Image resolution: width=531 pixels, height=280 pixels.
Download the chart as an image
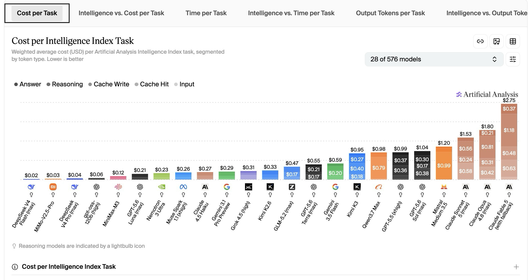click(496, 41)
